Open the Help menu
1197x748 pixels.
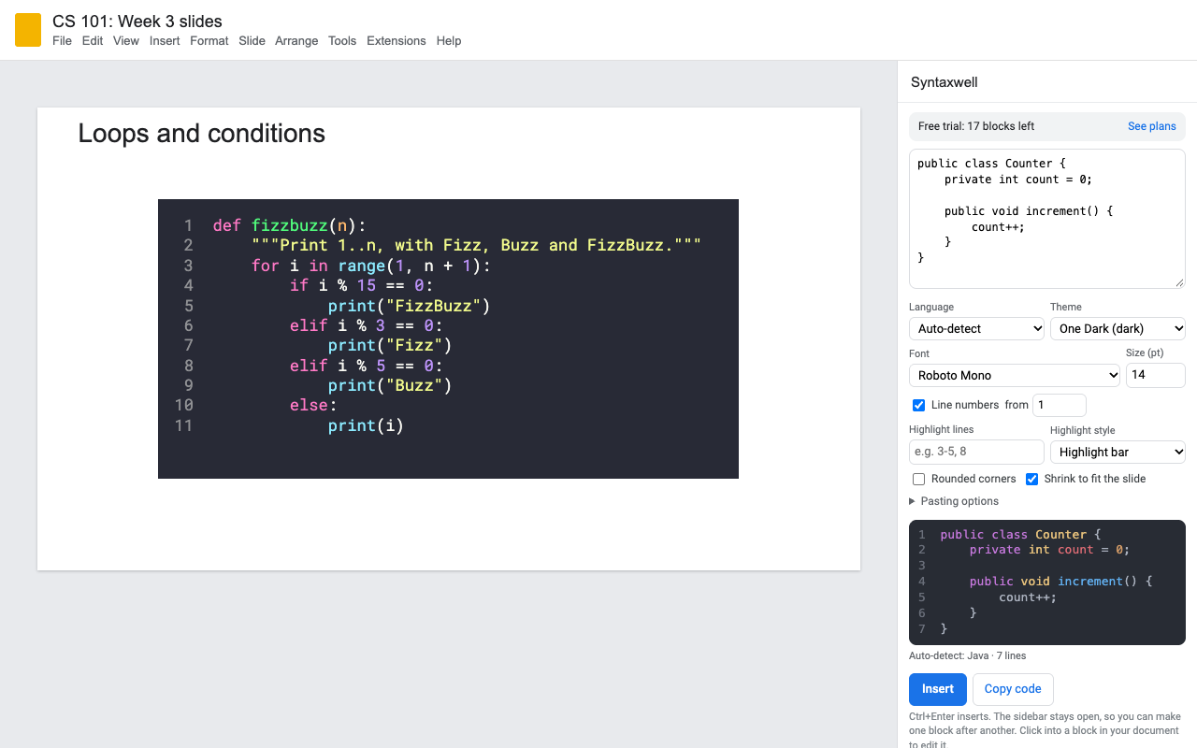[x=449, y=41]
